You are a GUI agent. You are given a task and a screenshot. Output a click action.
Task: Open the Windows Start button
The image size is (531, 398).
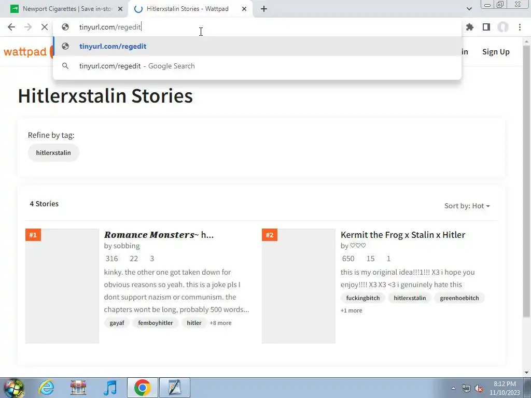pyautogui.click(x=14, y=388)
